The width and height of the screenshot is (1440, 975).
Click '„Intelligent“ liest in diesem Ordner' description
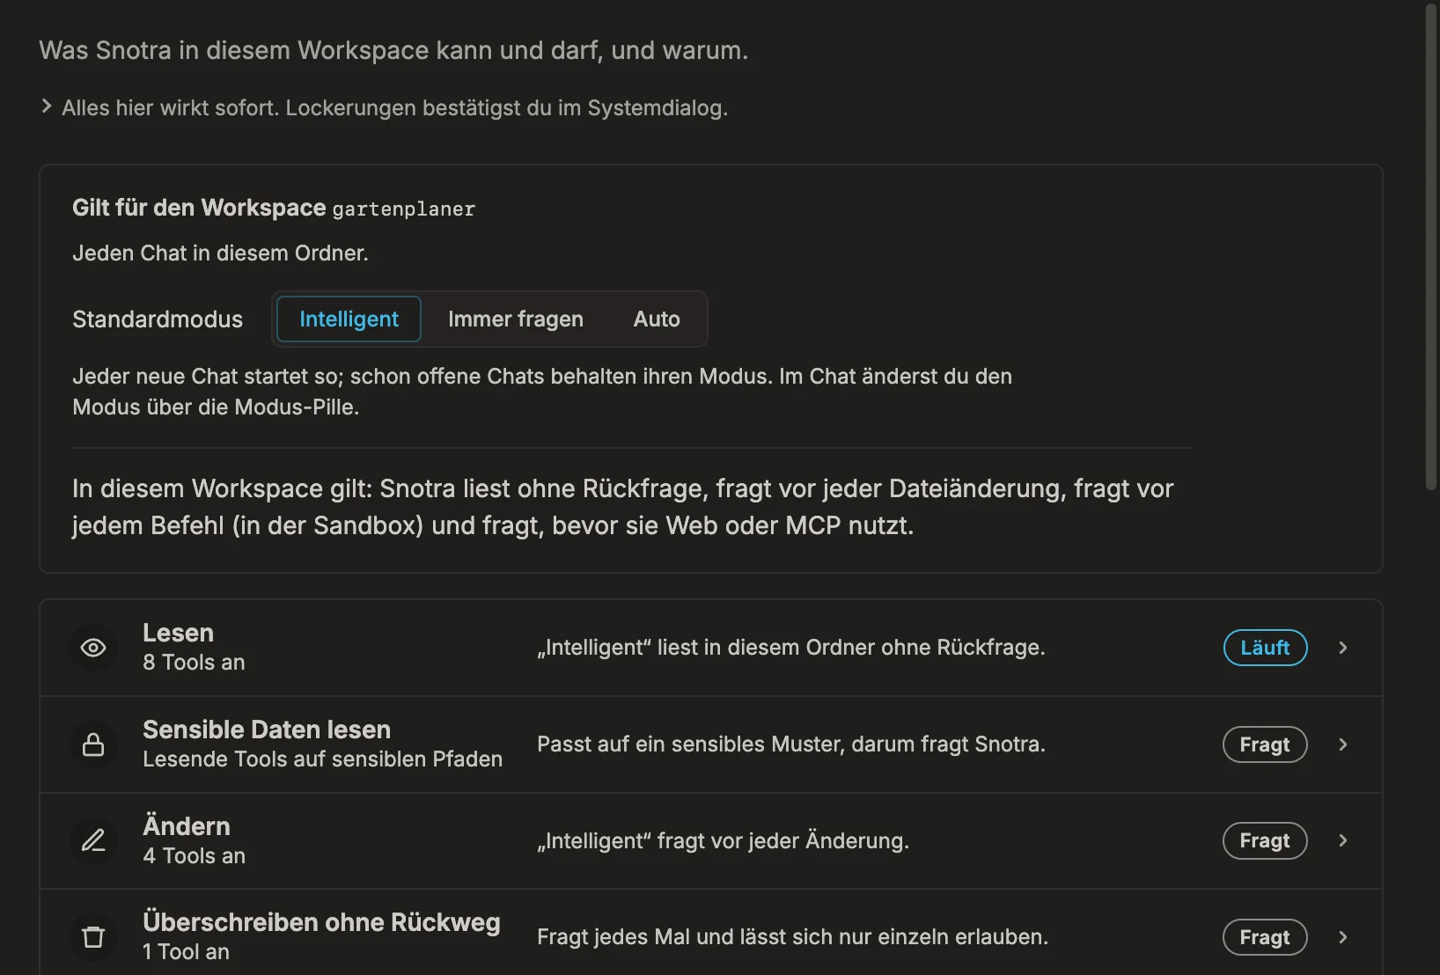coord(791,648)
